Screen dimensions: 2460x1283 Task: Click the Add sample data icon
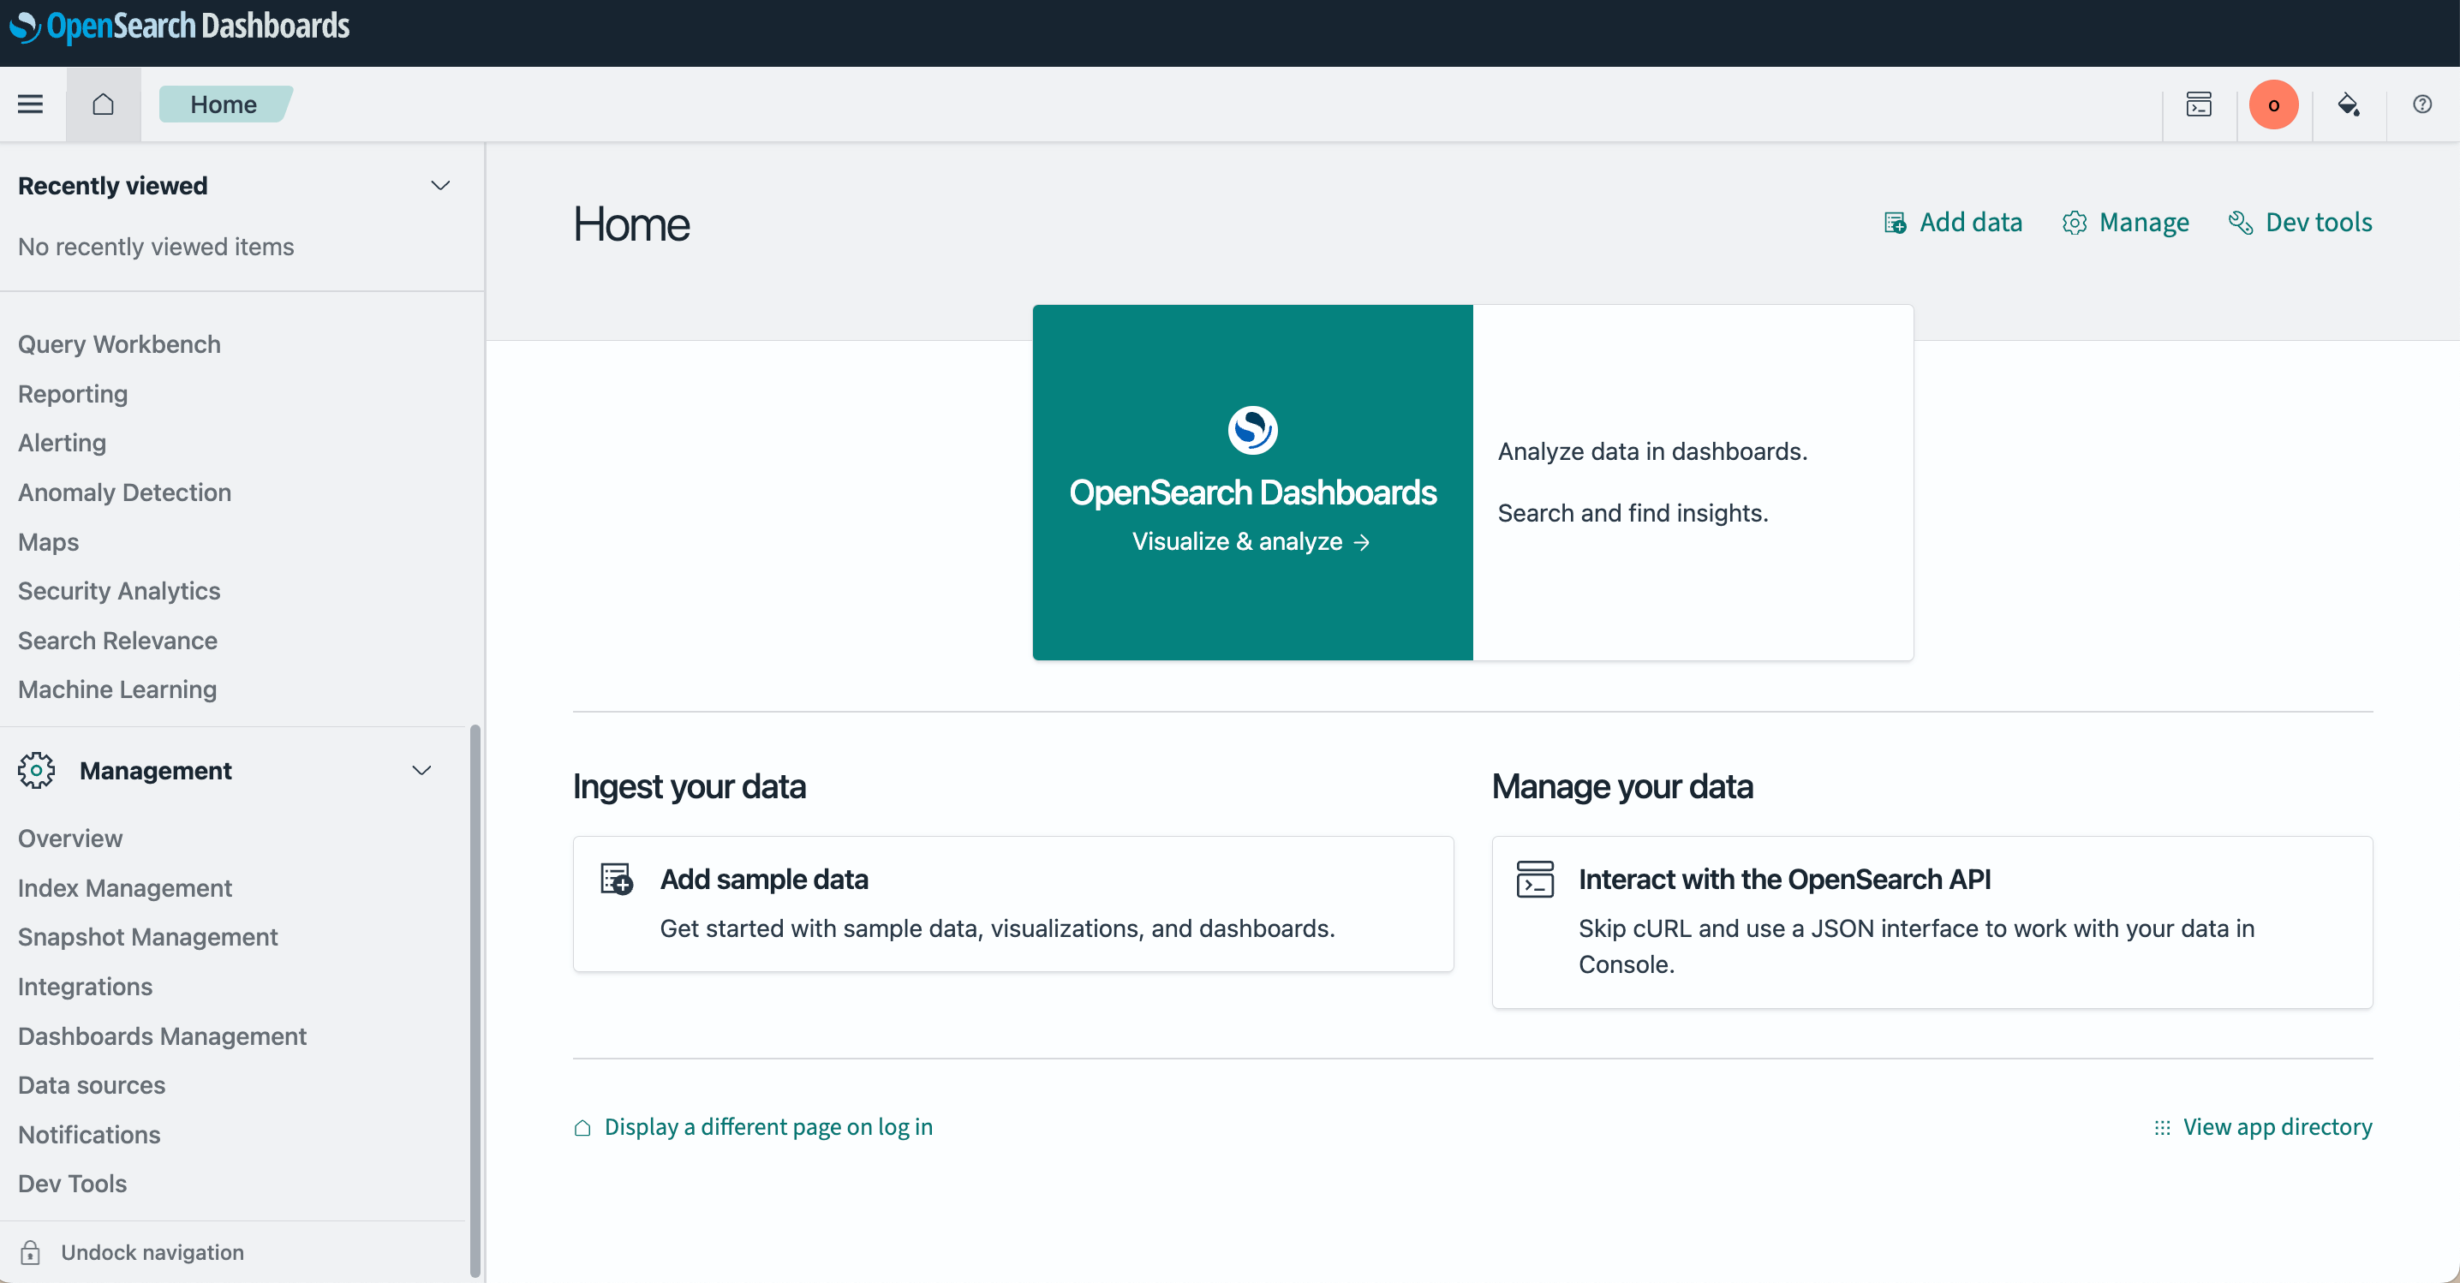coord(616,878)
